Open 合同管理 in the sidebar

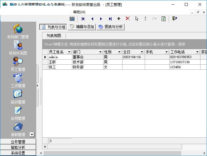(x=18, y=113)
